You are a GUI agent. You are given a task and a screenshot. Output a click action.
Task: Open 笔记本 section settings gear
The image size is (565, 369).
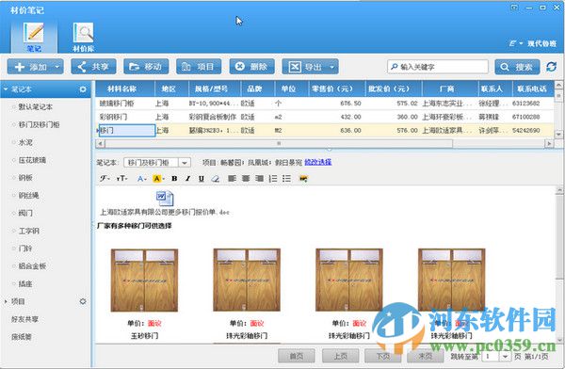tap(83, 88)
